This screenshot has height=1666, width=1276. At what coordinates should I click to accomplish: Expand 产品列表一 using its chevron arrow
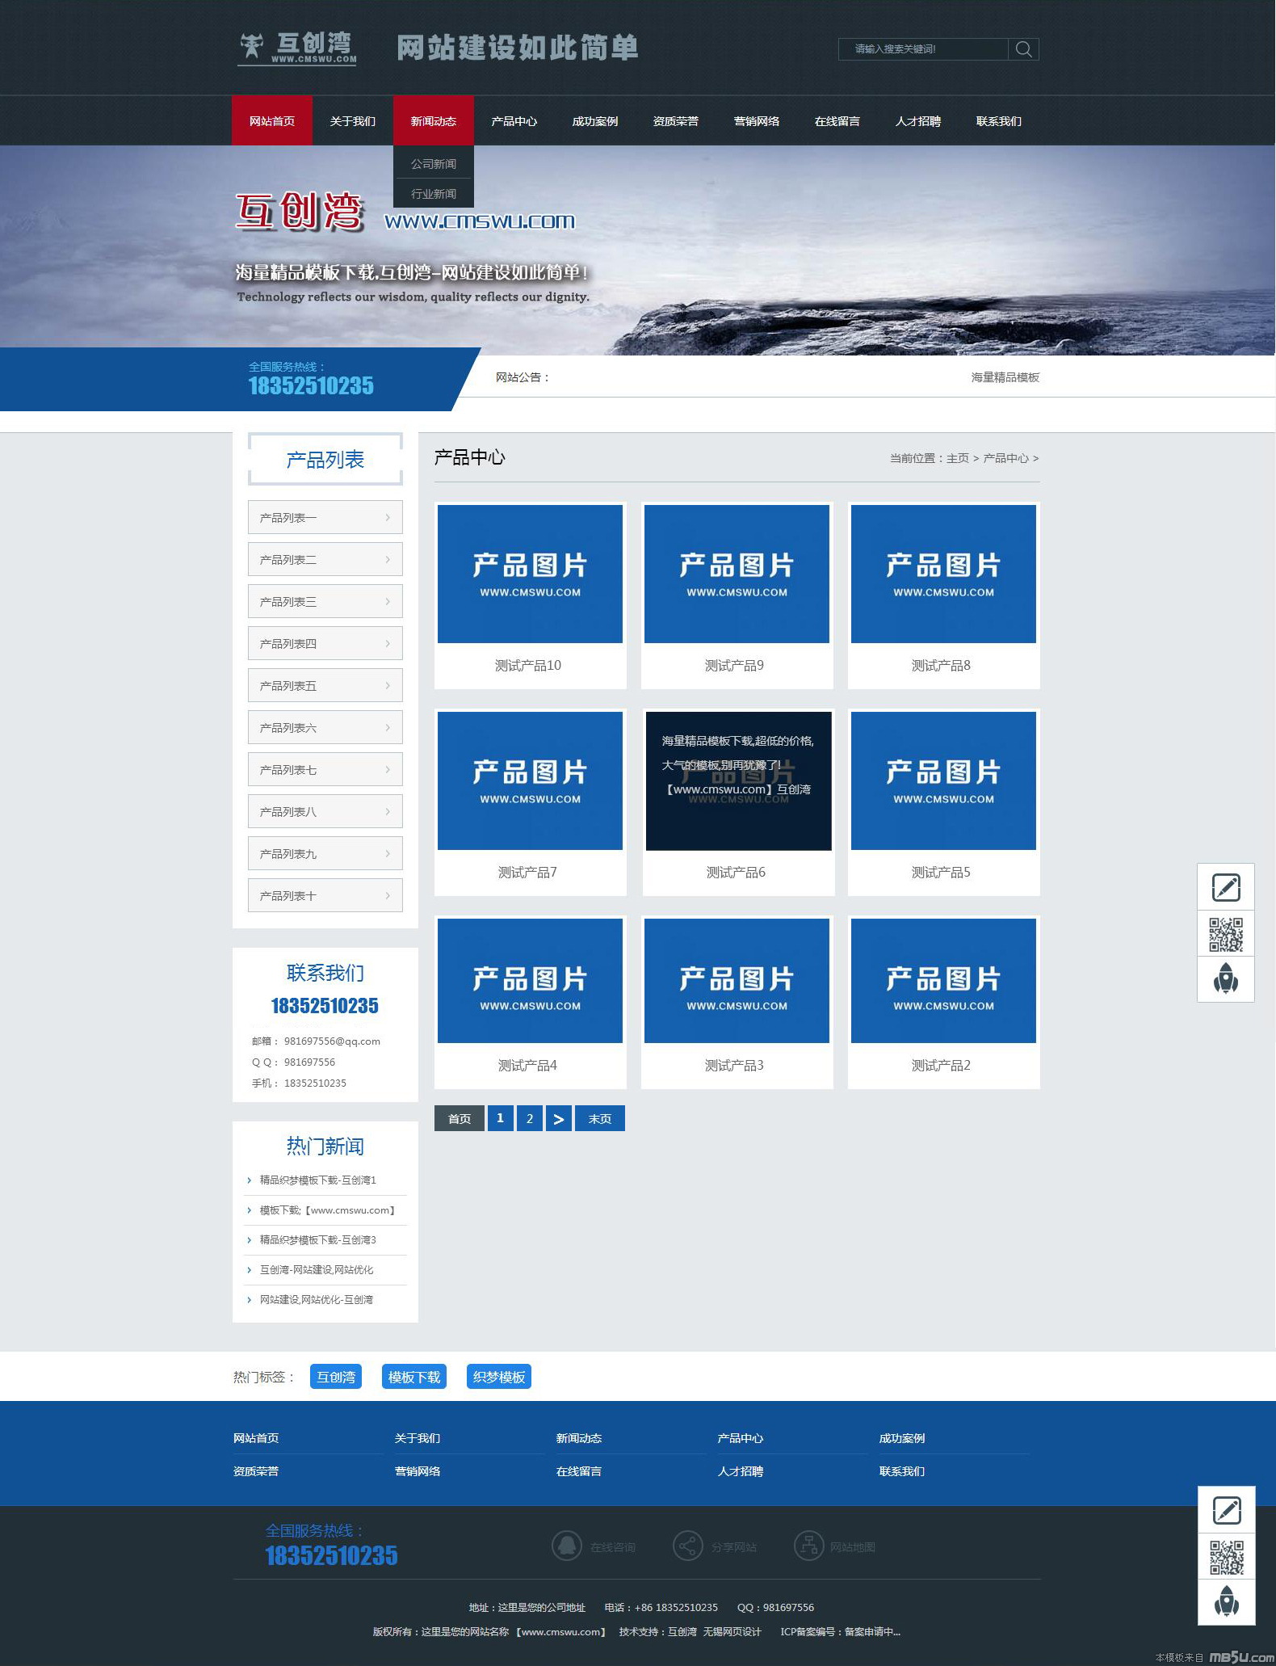tap(388, 518)
